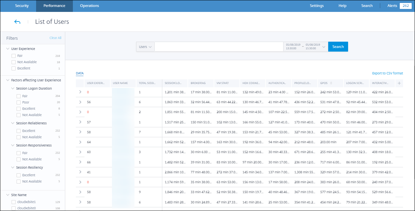Click the back arrow icon
The height and width of the screenshot is (211, 415).
click(x=17, y=22)
